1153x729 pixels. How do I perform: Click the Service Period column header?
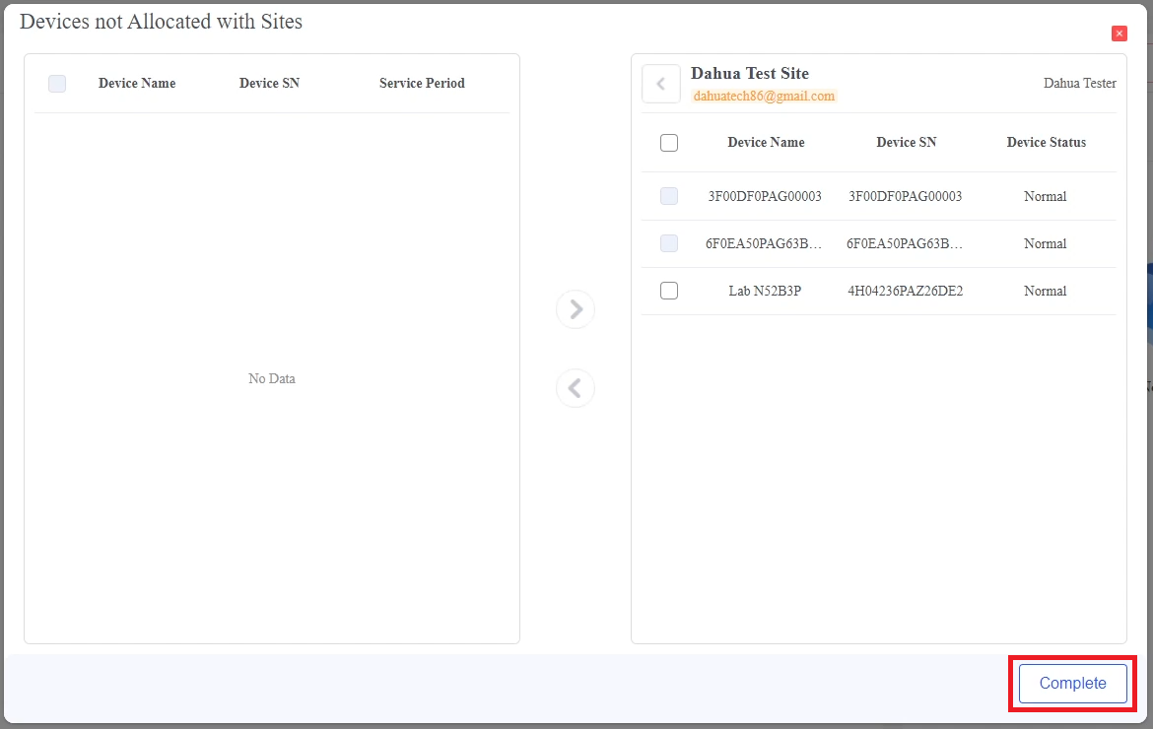click(422, 84)
